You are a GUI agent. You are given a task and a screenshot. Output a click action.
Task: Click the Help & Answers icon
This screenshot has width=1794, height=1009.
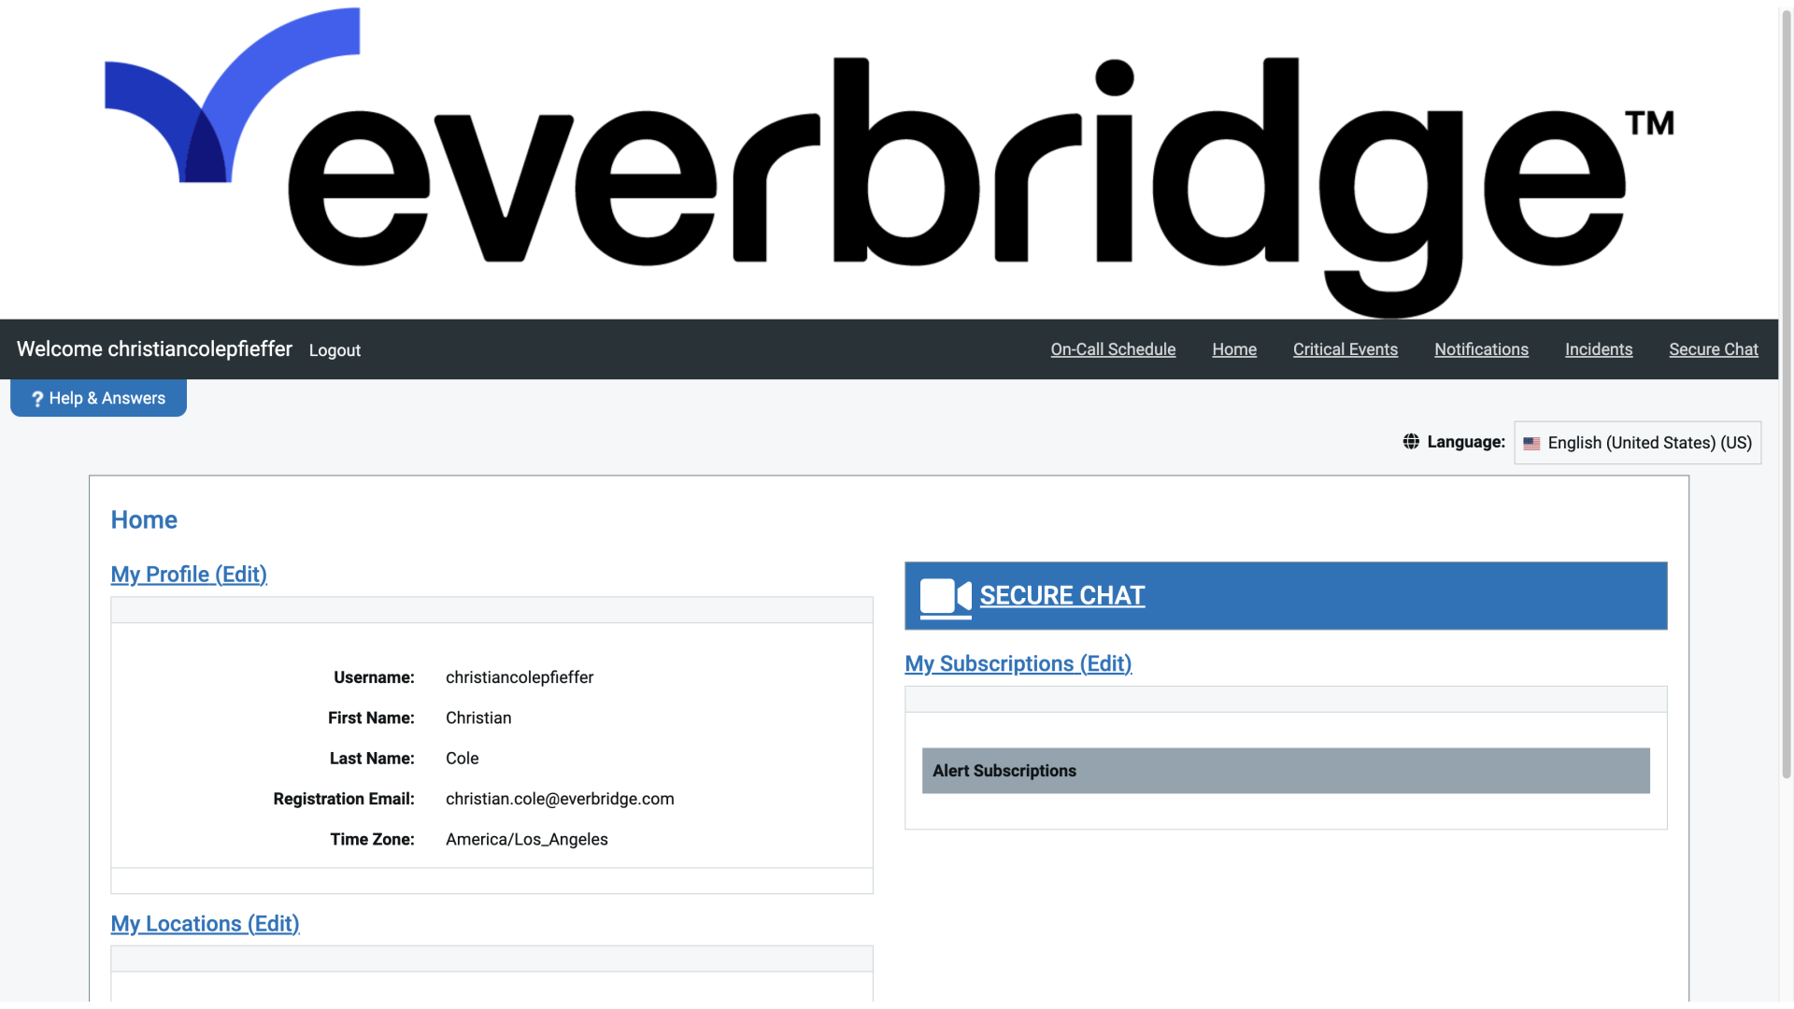[38, 398]
